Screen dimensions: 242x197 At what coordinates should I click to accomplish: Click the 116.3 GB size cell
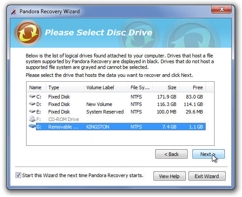[167, 104]
